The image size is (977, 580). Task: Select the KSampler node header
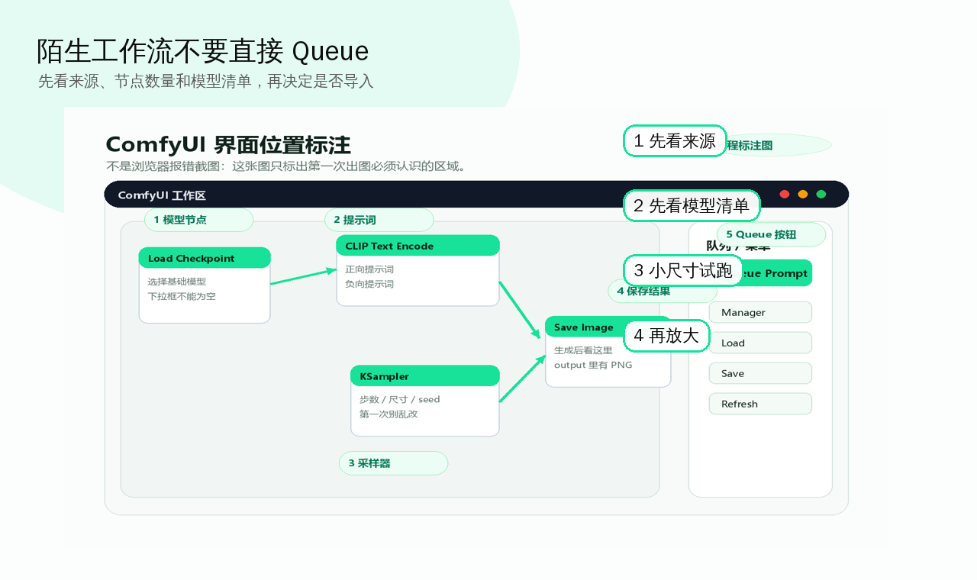[x=425, y=376]
